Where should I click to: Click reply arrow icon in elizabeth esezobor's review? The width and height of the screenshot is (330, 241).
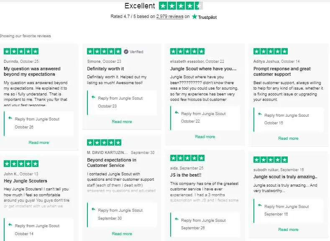pyautogui.click(x=177, y=113)
